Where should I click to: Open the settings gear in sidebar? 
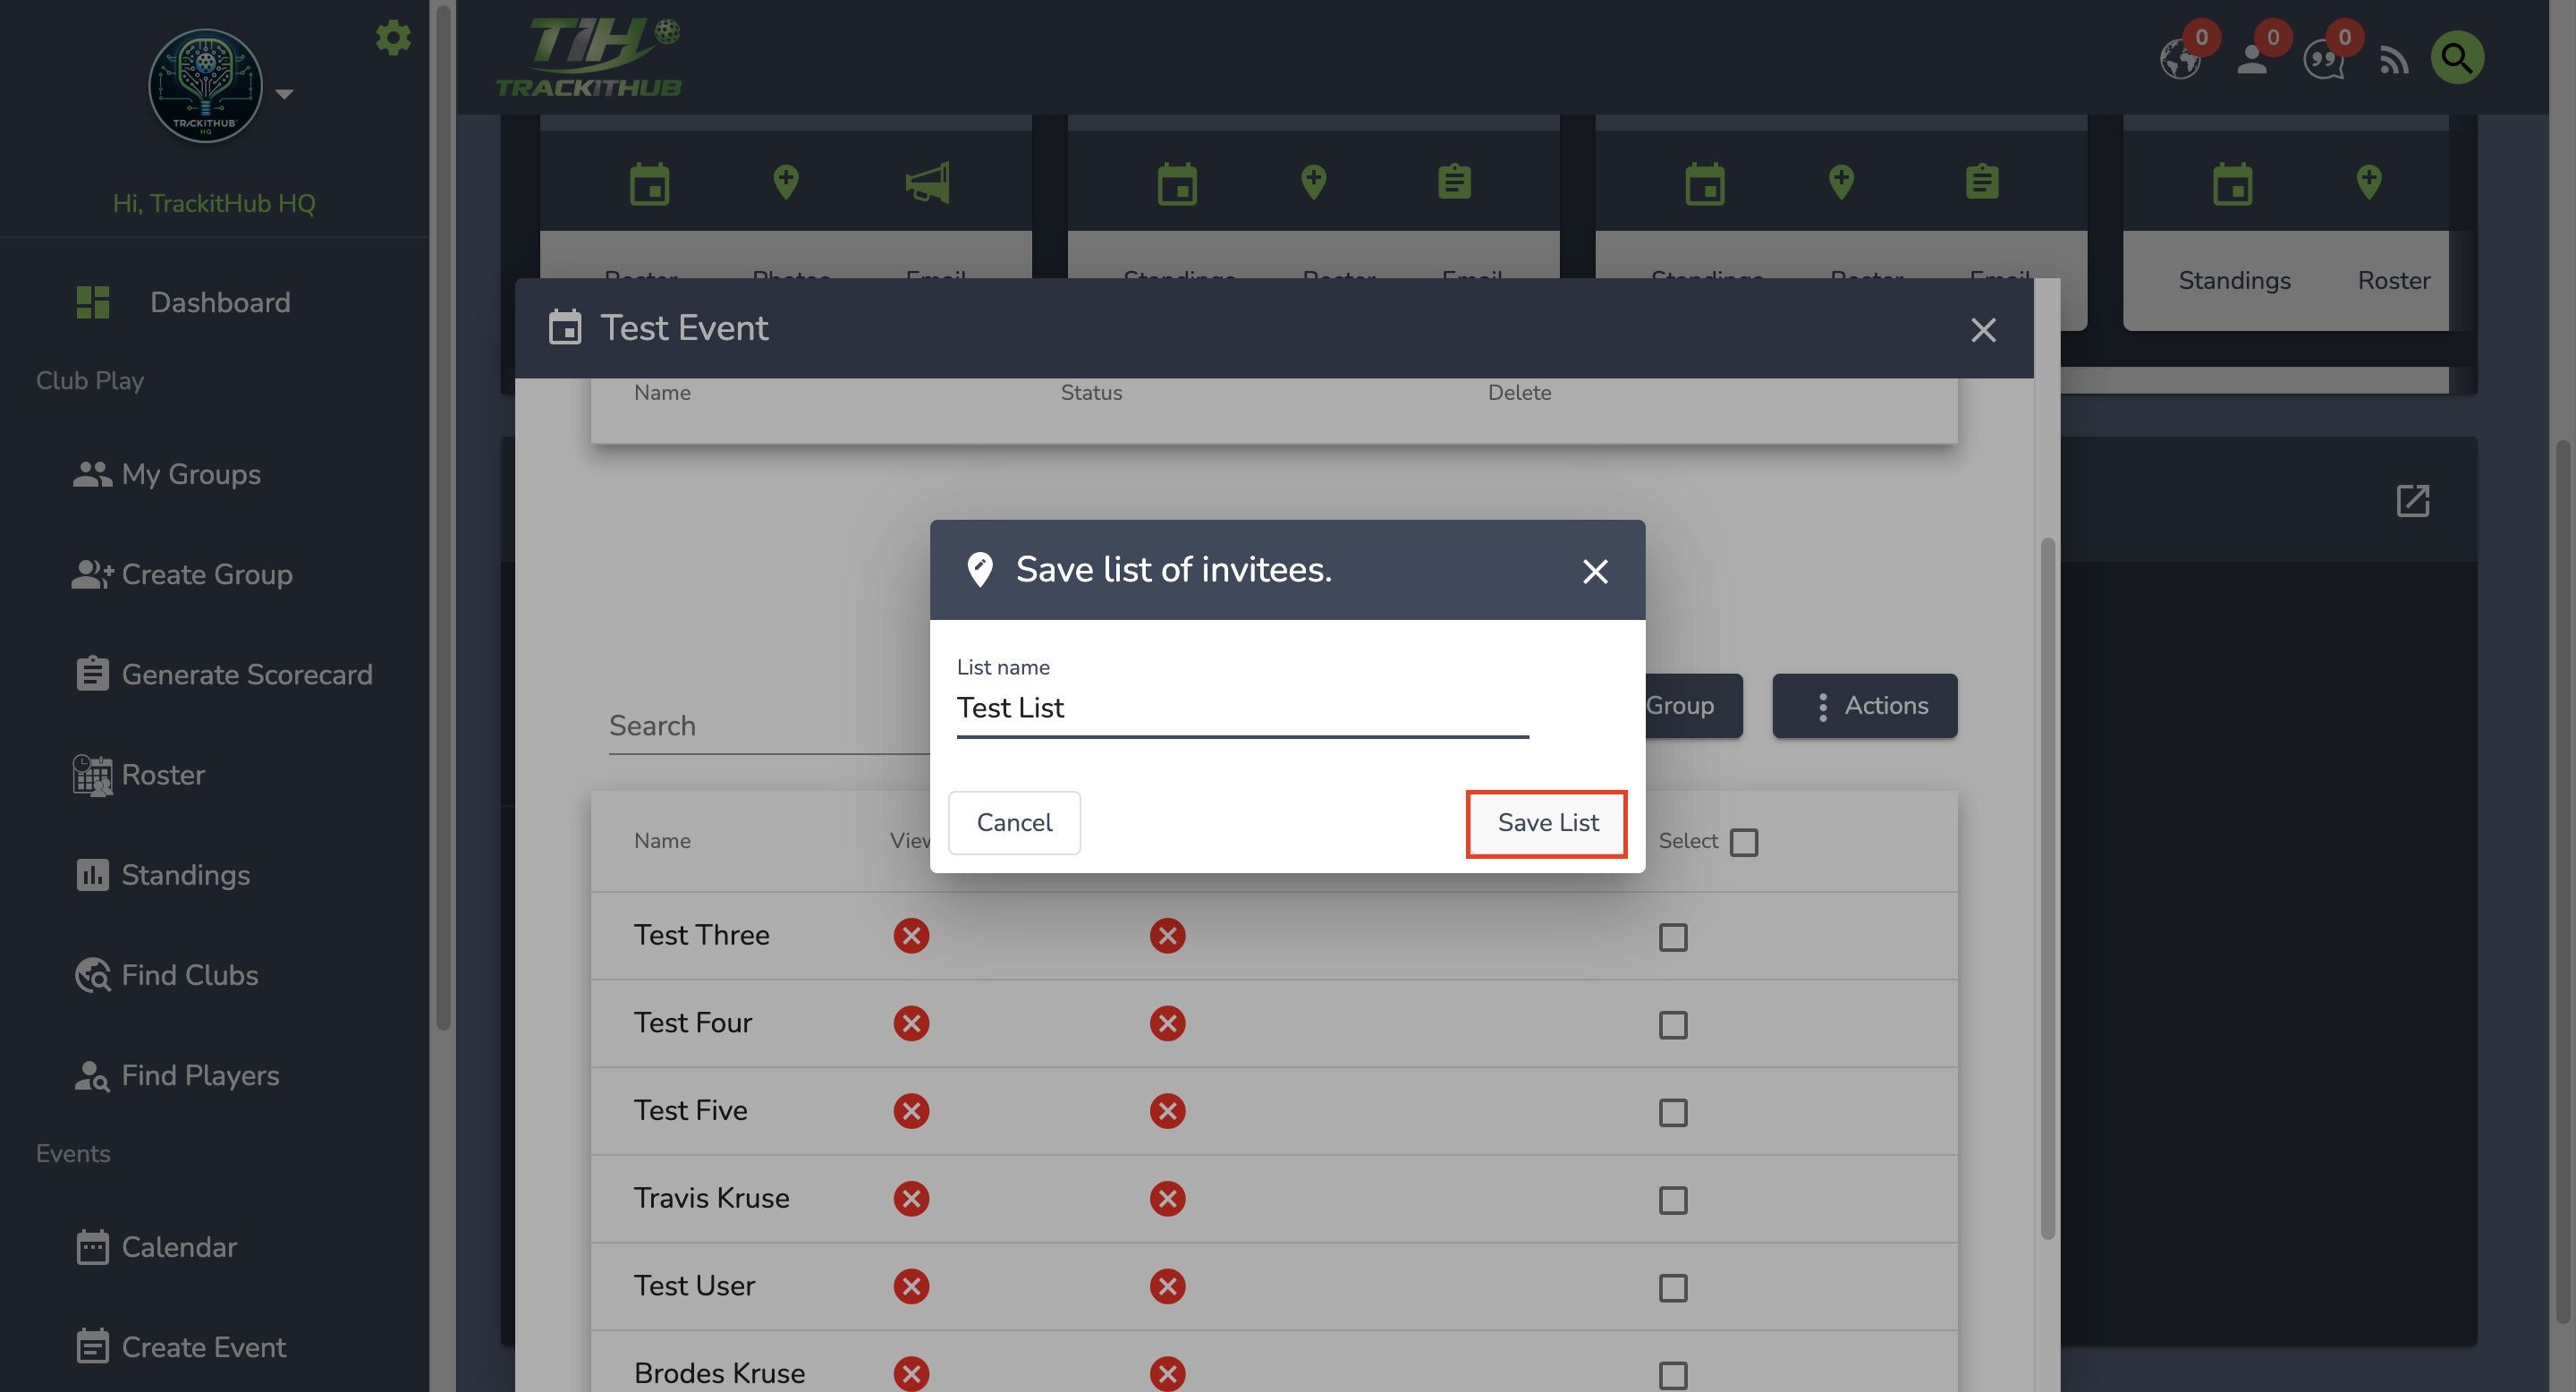pos(393,38)
